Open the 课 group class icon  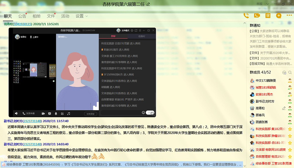point(268,15)
